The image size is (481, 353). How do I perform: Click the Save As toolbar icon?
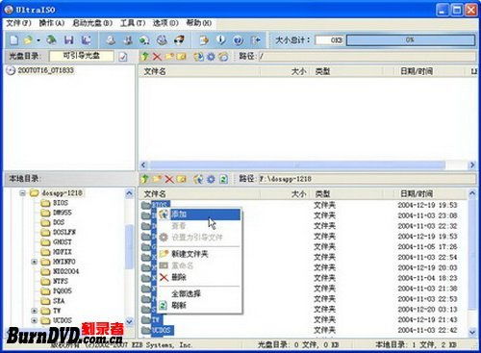[x=86, y=40]
